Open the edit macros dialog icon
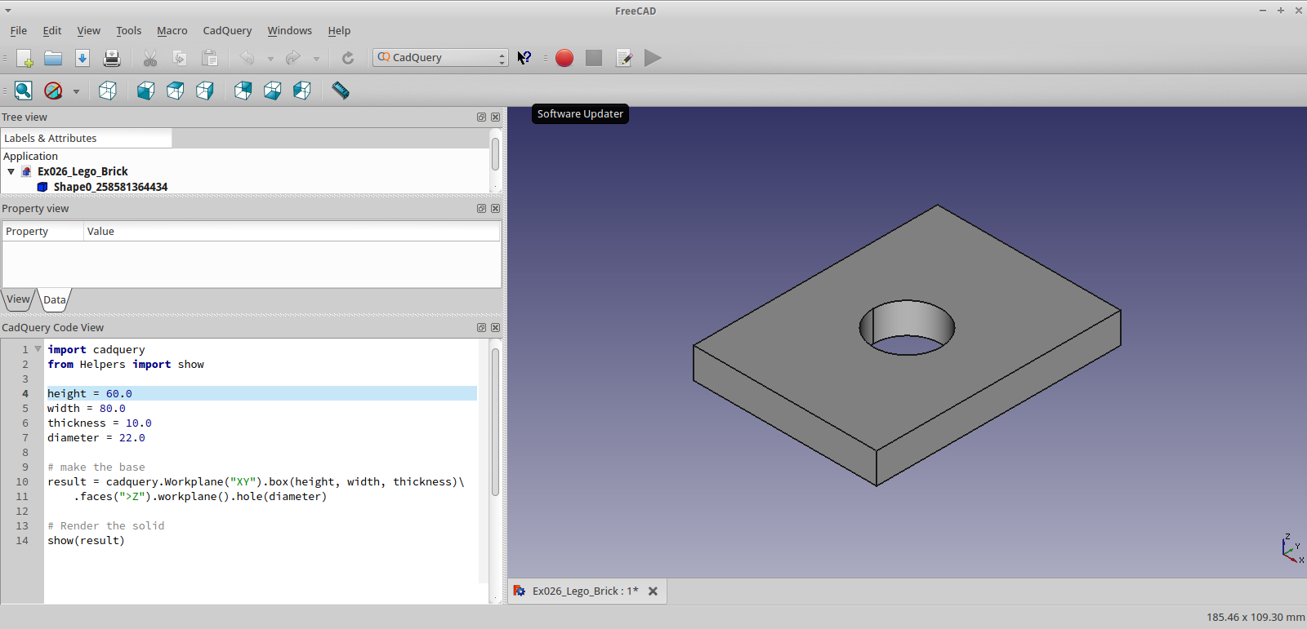 tap(624, 58)
